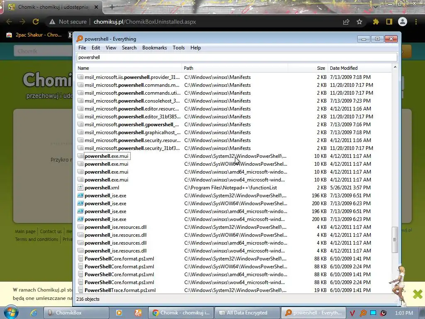Bookmark this page with the star icon

(x=359, y=22)
